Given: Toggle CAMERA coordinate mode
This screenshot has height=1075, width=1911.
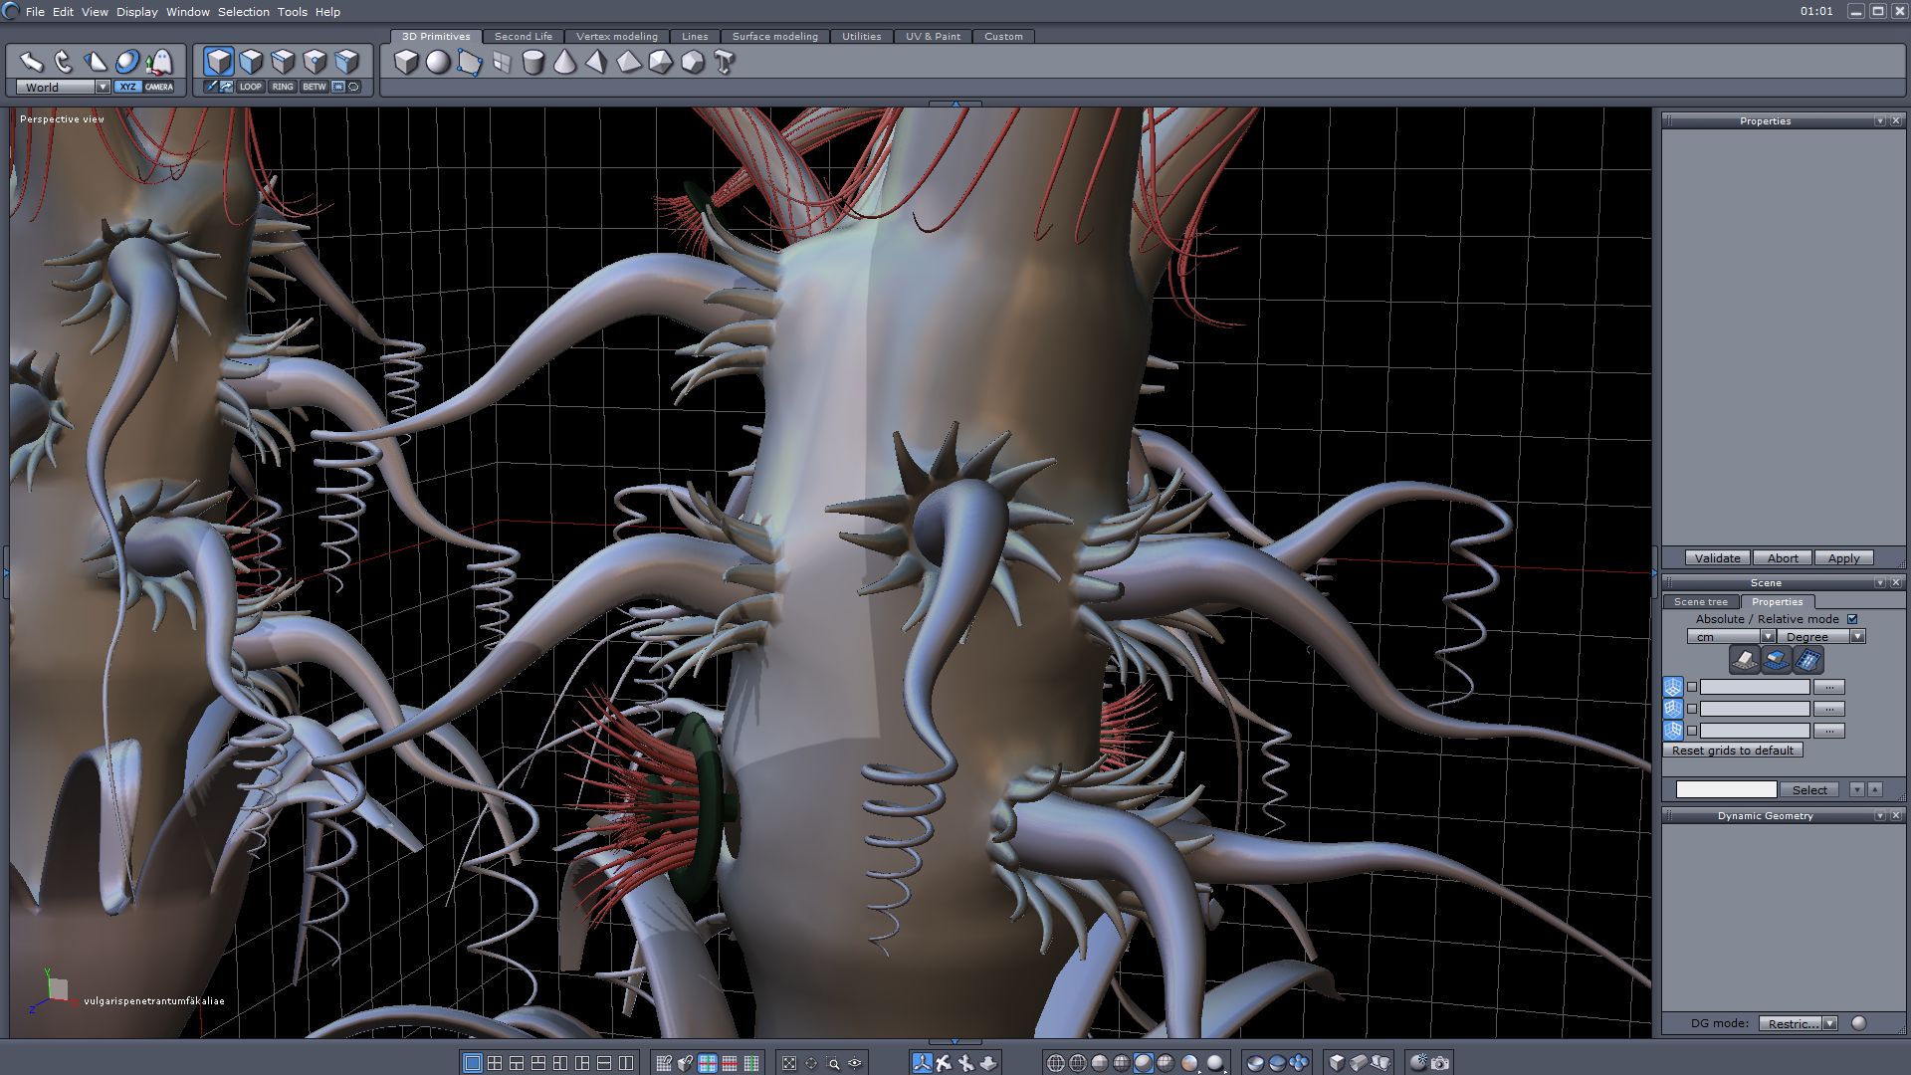Looking at the screenshot, I should [158, 87].
